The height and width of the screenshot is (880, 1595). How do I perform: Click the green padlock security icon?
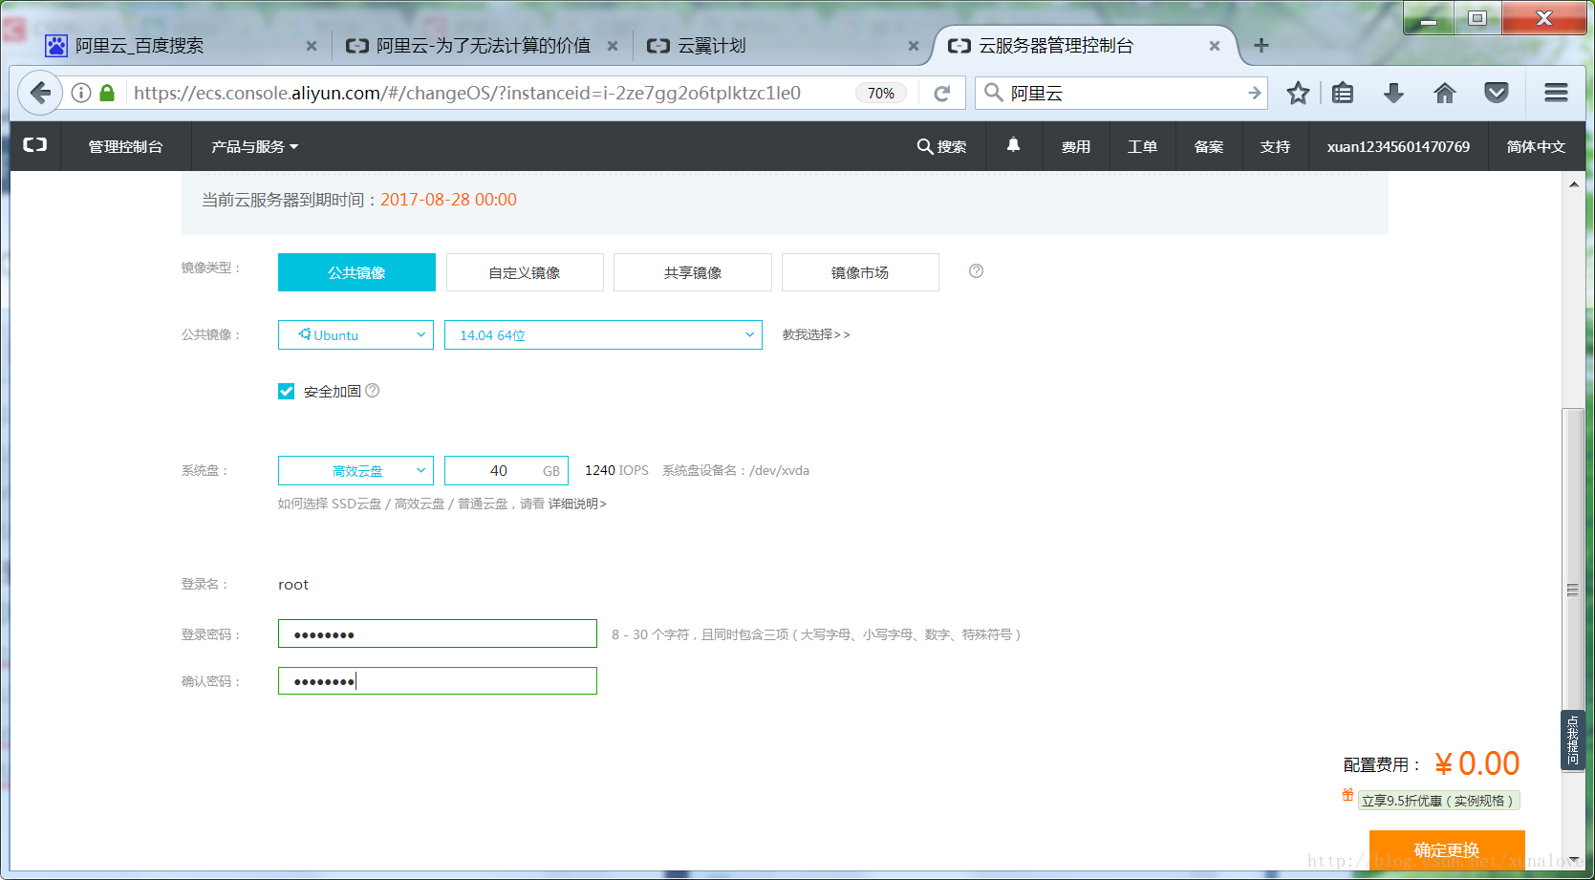107,93
